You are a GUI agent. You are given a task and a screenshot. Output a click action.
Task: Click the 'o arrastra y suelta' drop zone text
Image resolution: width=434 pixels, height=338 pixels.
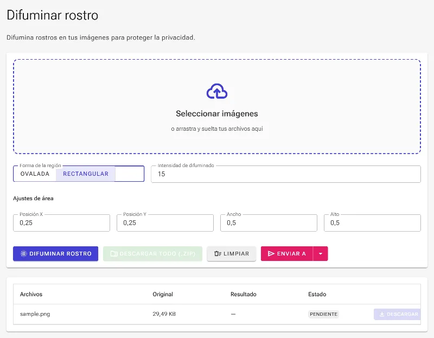pos(217,129)
